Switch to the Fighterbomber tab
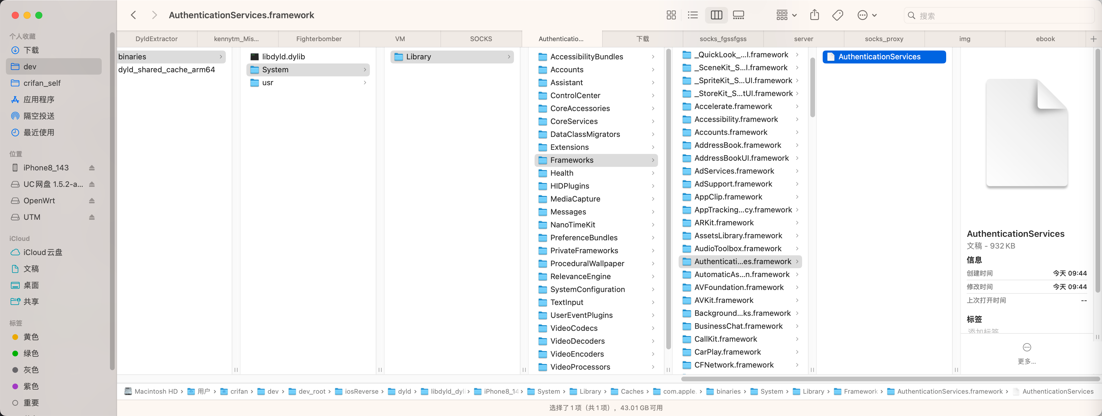The width and height of the screenshot is (1102, 416). click(319, 39)
